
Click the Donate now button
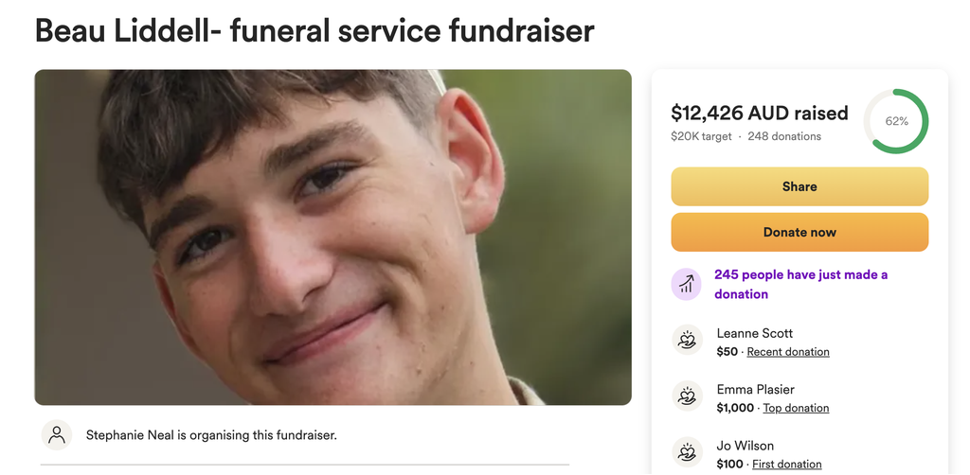pyautogui.click(x=799, y=232)
